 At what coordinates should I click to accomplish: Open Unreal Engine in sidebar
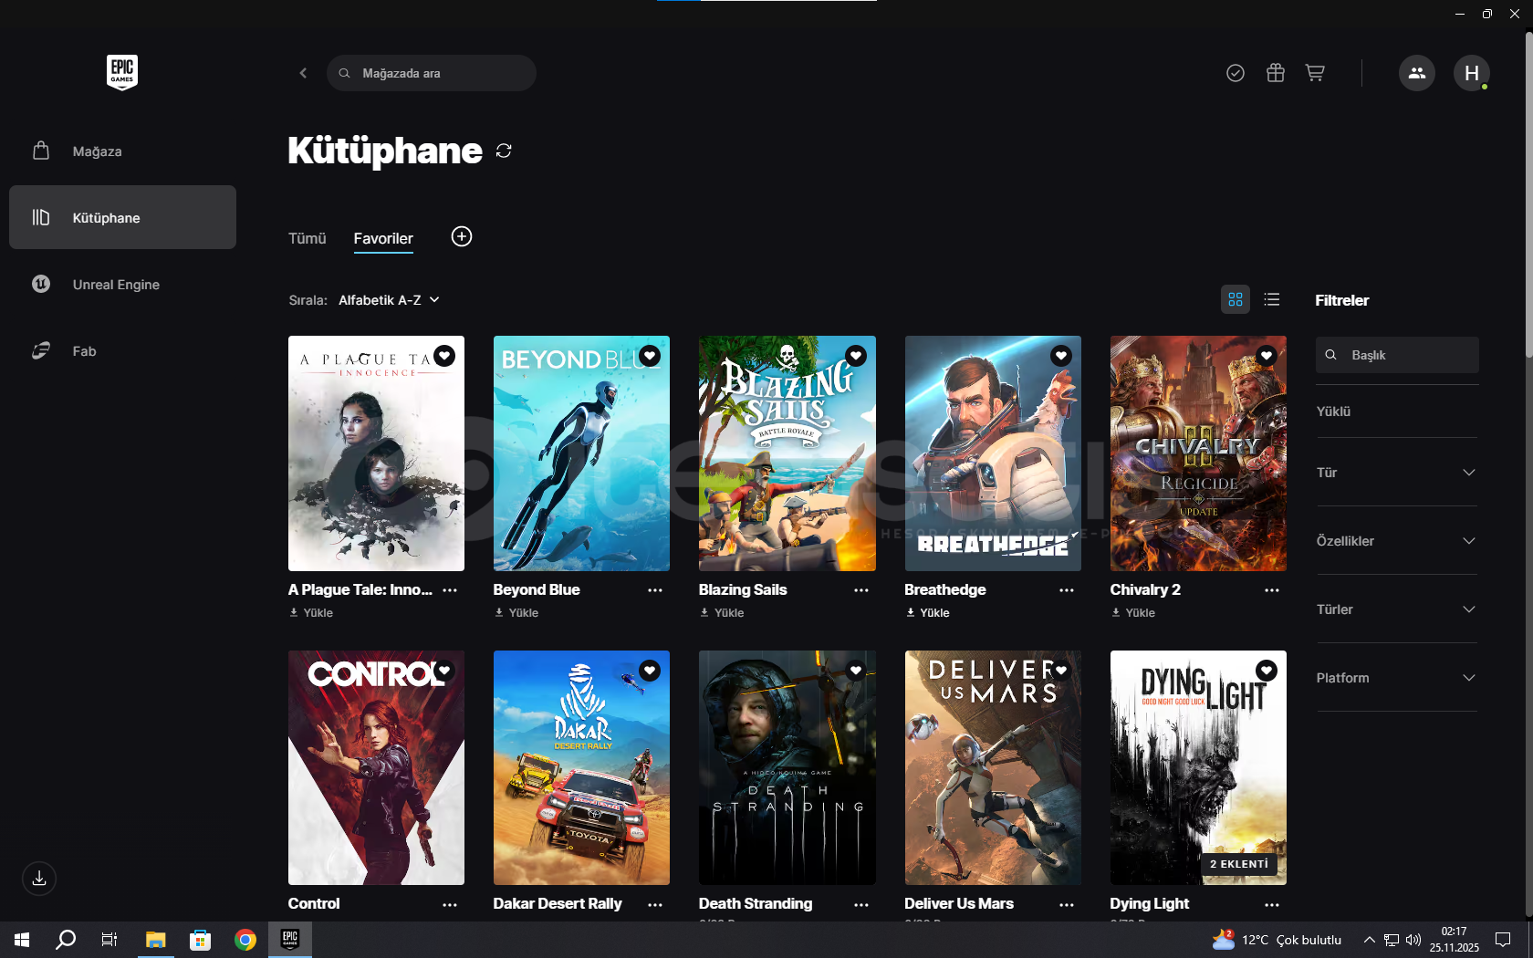pos(122,284)
